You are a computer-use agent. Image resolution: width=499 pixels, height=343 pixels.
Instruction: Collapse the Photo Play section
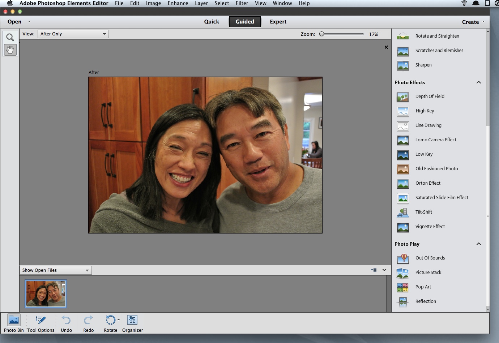(478, 244)
